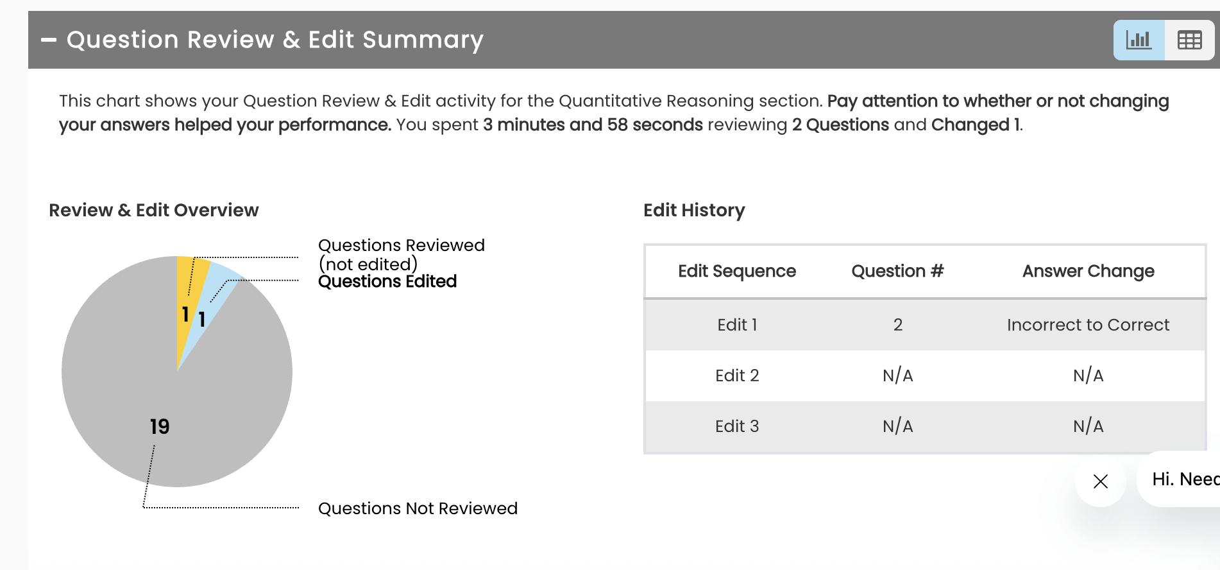Image resolution: width=1220 pixels, height=570 pixels.
Task: Click the Question Review & Edit Summary title
Action: 275,40
